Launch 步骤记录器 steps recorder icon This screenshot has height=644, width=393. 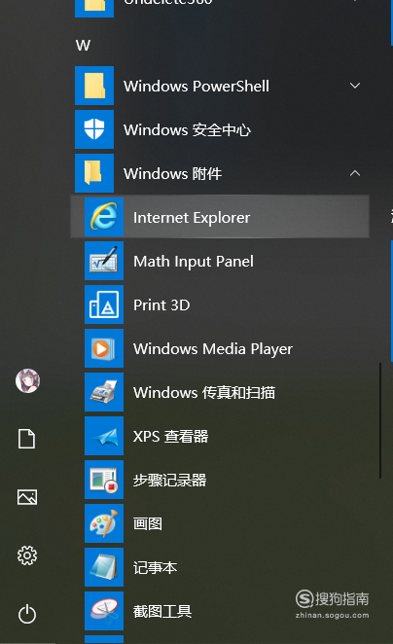click(x=104, y=480)
